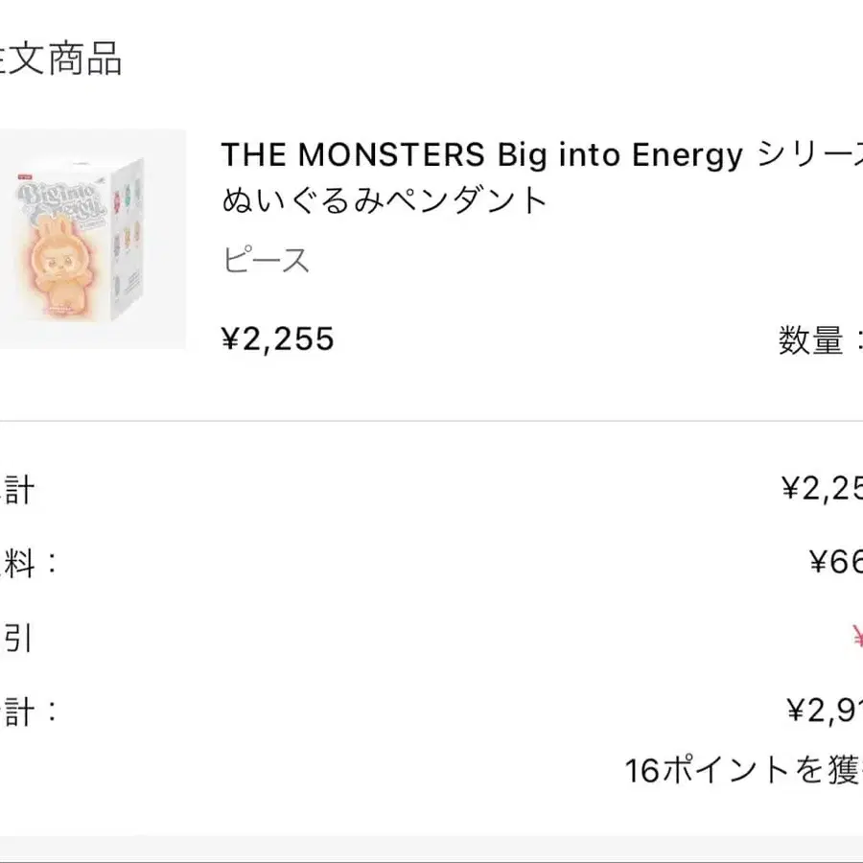Image resolution: width=863 pixels, height=863 pixels.
Task: Click the ¥66 shipping fee amount
Action: tap(836, 563)
